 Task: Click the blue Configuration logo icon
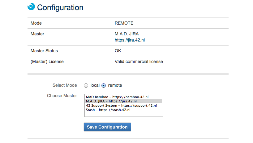click(x=31, y=7)
